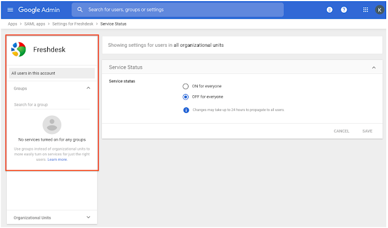Click the blue info icon about propagation
Image resolution: width=388 pixels, height=228 pixels.
pyautogui.click(x=186, y=110)
